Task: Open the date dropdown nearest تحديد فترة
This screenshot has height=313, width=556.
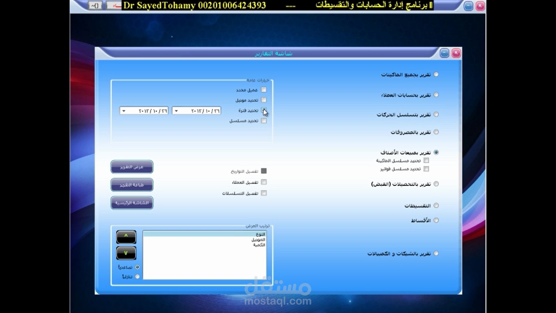Action: (x=176, y=111)
